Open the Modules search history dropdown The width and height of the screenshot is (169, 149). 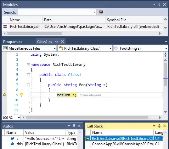tap(94, 12)
